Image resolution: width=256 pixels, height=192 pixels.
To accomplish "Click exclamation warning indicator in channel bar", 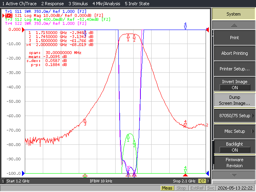I will (208, 181).
